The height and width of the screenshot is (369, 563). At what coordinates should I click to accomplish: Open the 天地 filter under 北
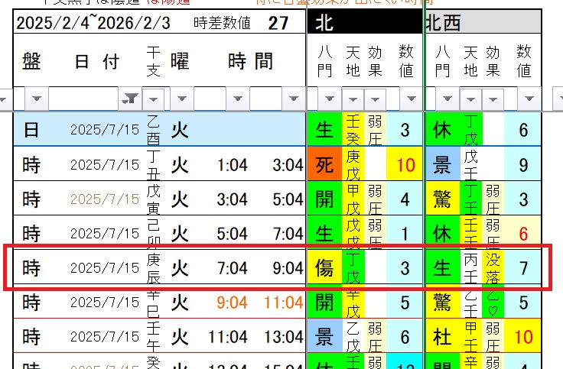[x=353, y=99]
